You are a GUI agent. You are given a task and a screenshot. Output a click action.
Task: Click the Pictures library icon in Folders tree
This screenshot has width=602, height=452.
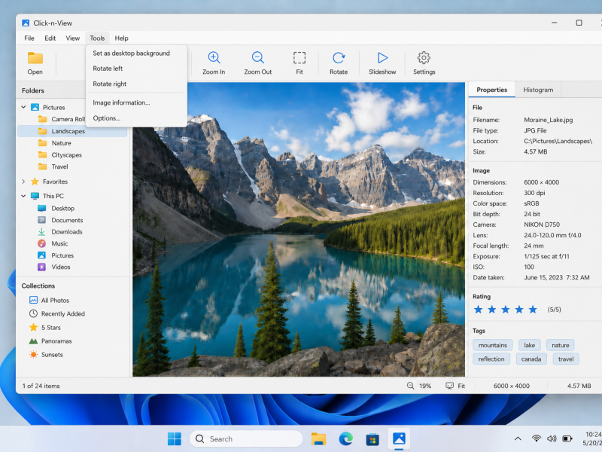click(x=35, y=107)
